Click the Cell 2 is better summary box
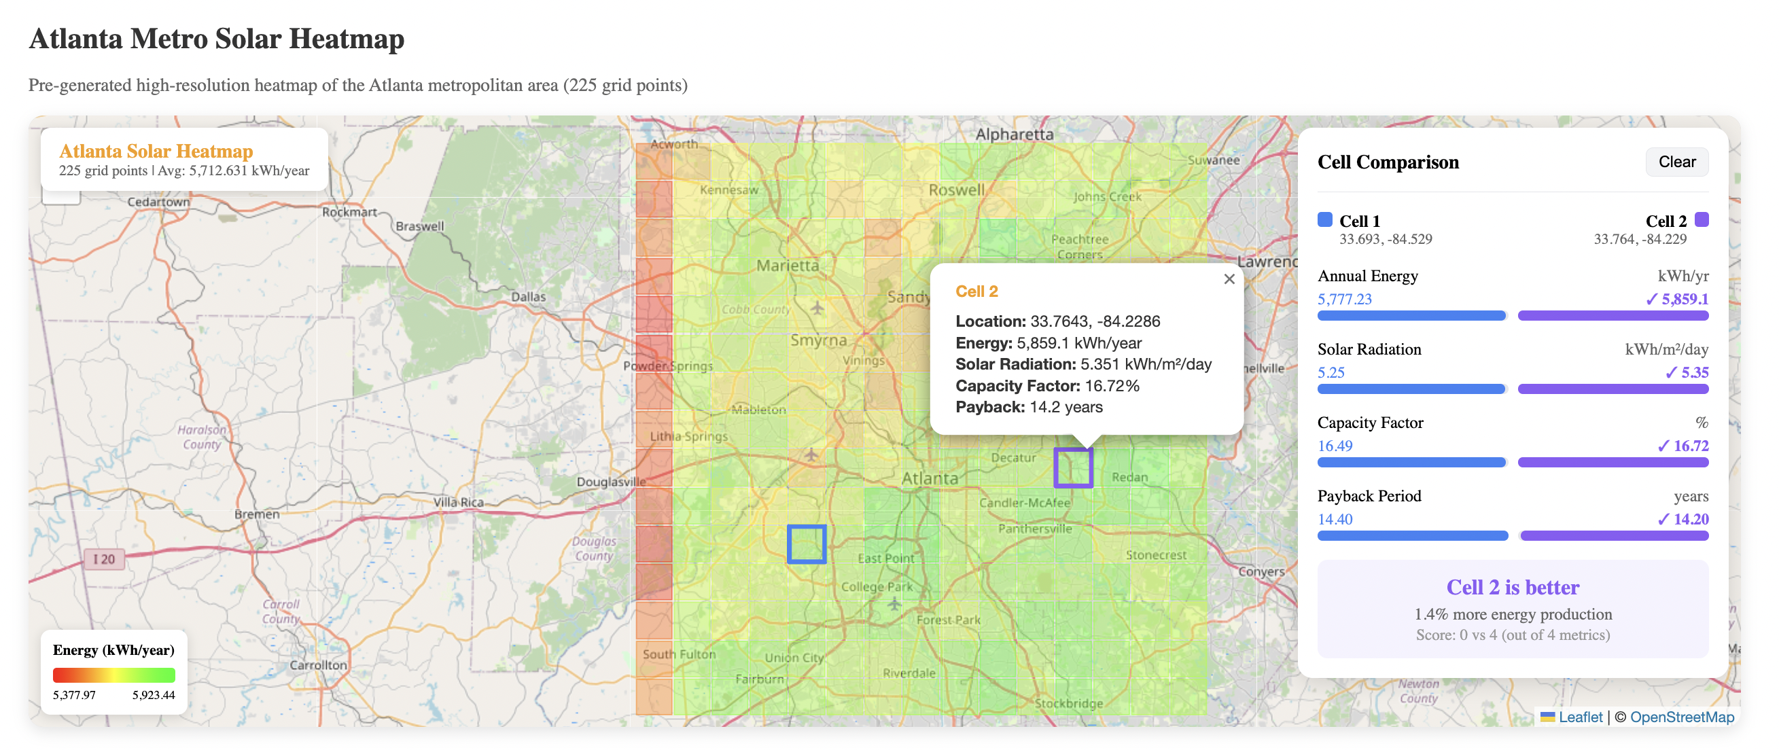The image size is (1779, 750). pyautogui.click(x=1512, y=609)
